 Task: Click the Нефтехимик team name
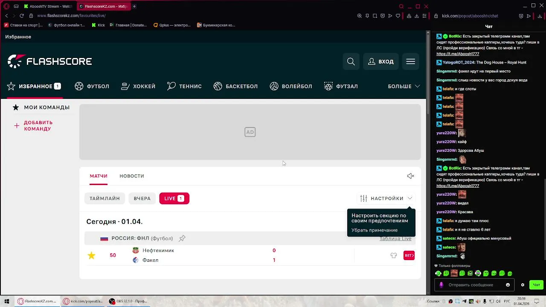point(158,250)
